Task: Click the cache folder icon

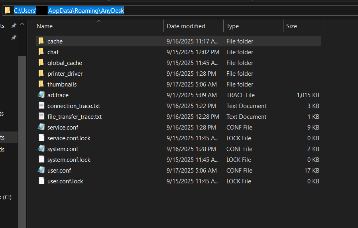Action: 41,41
